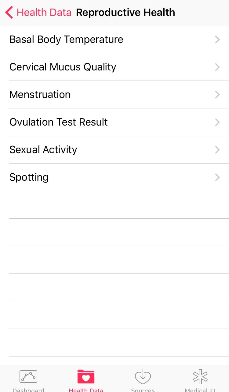Screen dimensions: 229x392
Task: Select Basal Body Temperature
Action: click(66, 40)
